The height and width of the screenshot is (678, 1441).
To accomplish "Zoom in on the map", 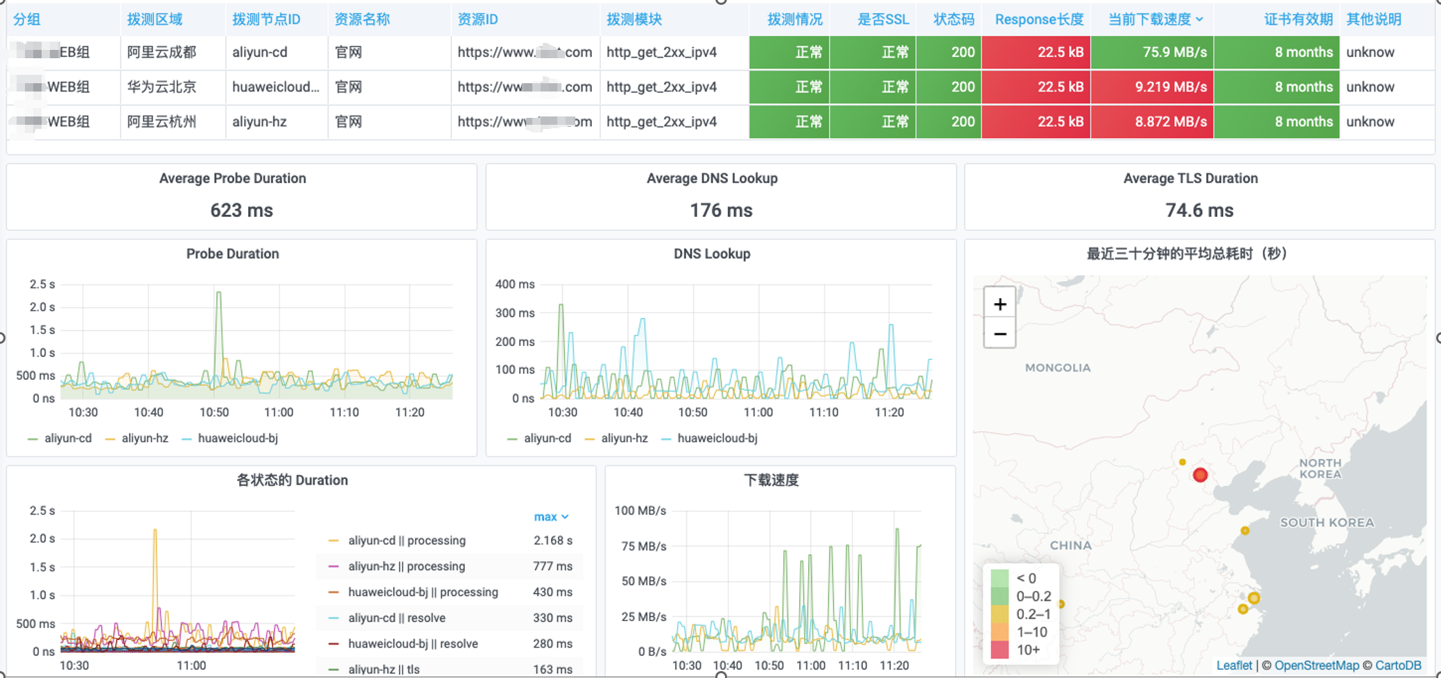I will 999,304.
